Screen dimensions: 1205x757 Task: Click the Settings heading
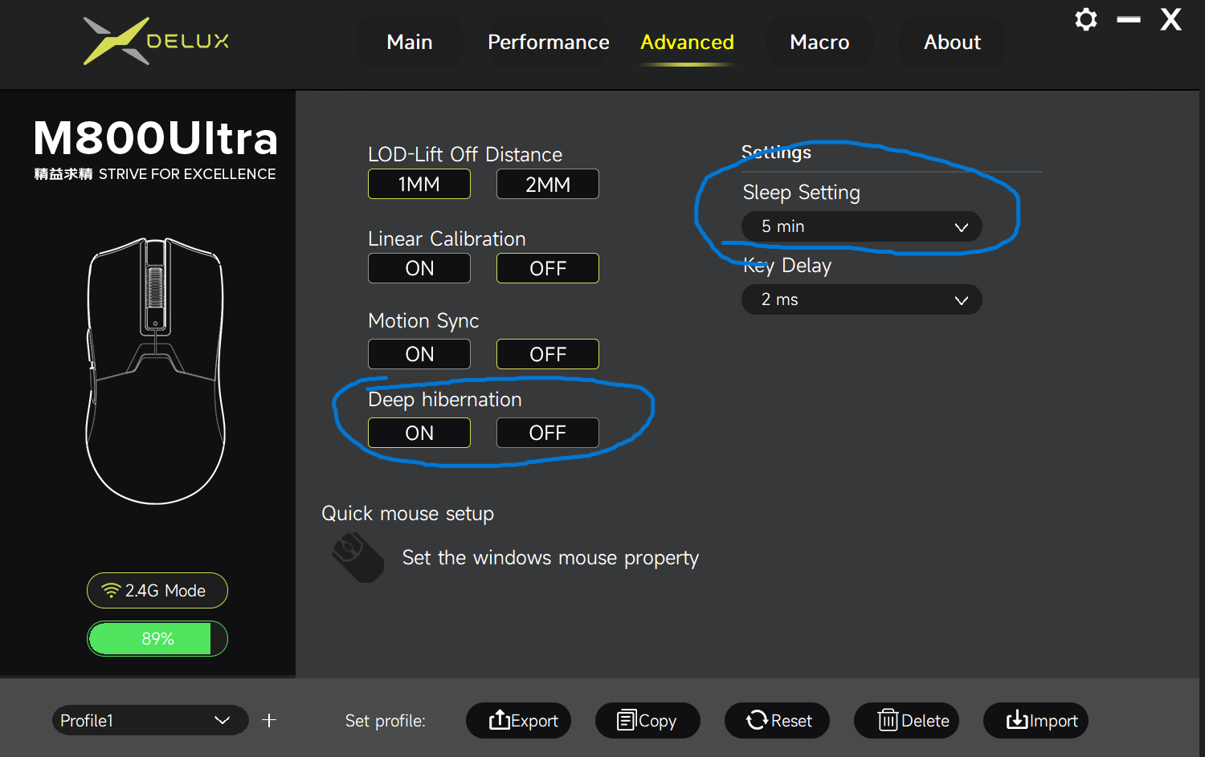[x=776, y=152]
